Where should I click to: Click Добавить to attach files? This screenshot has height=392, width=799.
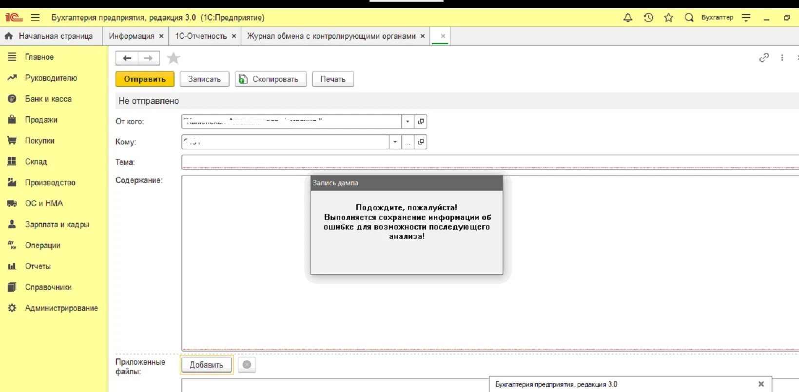click(206, 365)
